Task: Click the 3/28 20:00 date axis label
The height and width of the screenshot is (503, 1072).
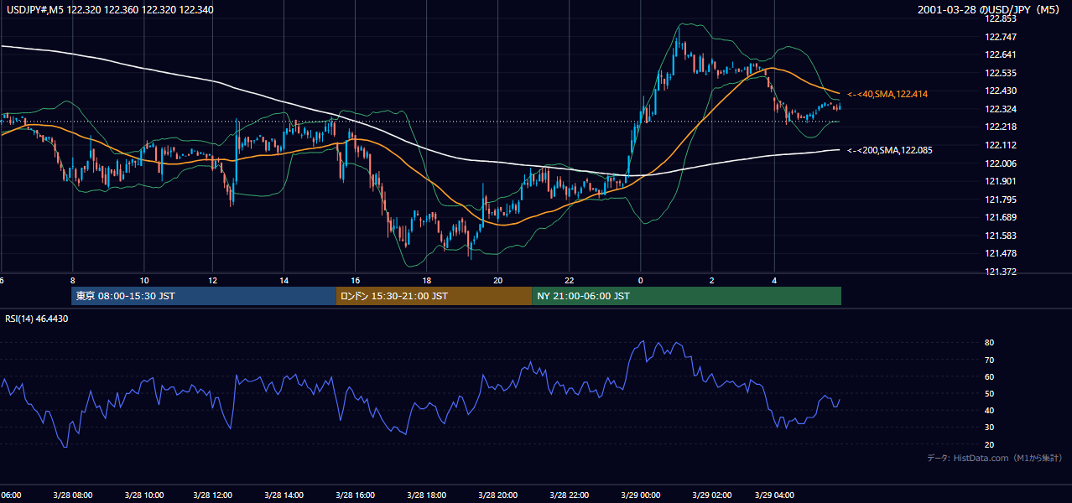Action: [498, 495]
